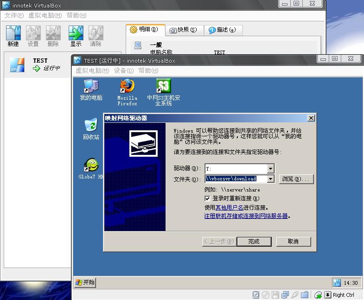Viewport: 364px width, 300px height.
Task: Click VirtualBox tray icon in guest taskbar
Action: [x=337, y=282]
